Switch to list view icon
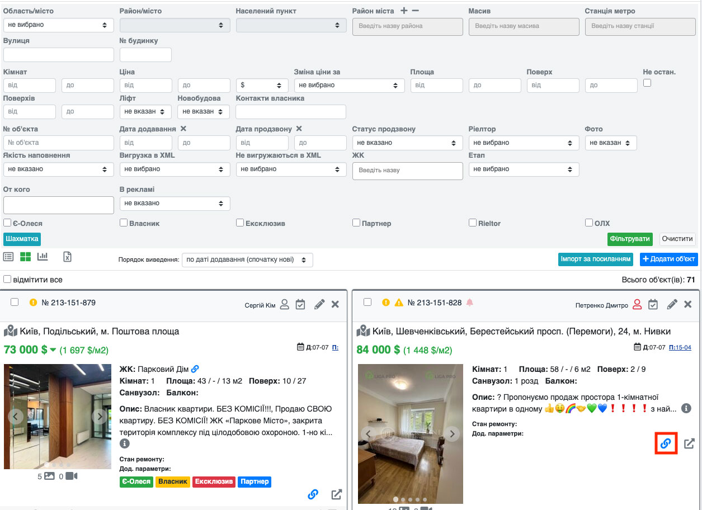The image size is (702, 510). (8, 257)
